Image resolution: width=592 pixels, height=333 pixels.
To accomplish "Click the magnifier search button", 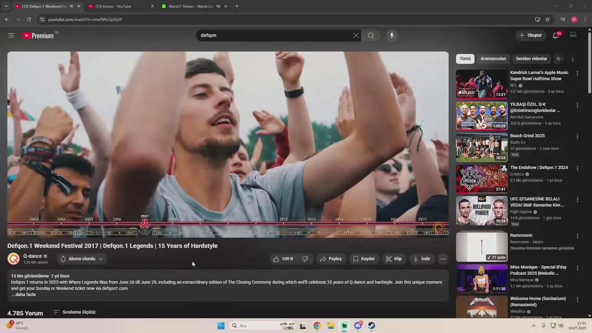I will point(371,36).
